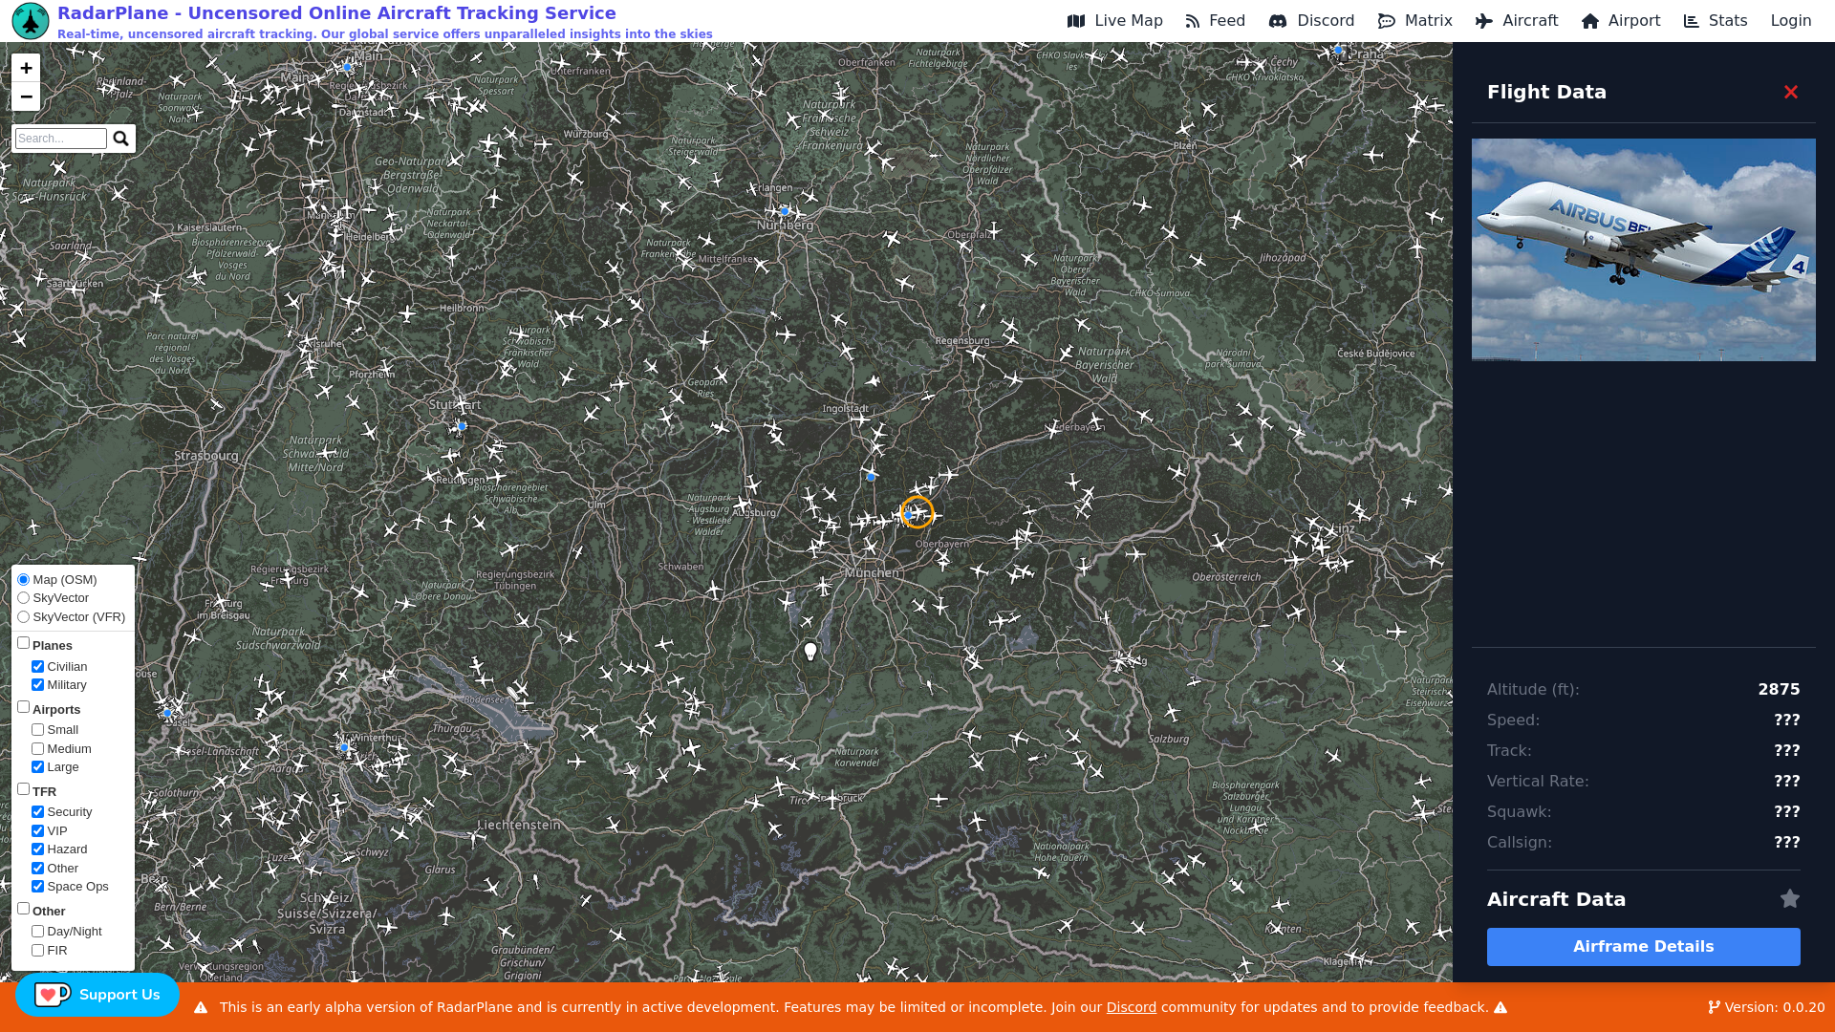Click the Beluga aircraft photo thumbnail
1835x1032 pixels.
click(1643, 249)
